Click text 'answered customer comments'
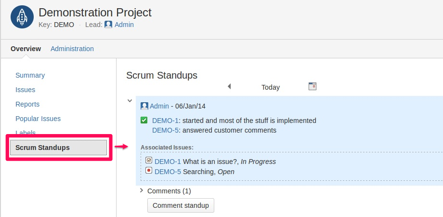 [229, 130]
